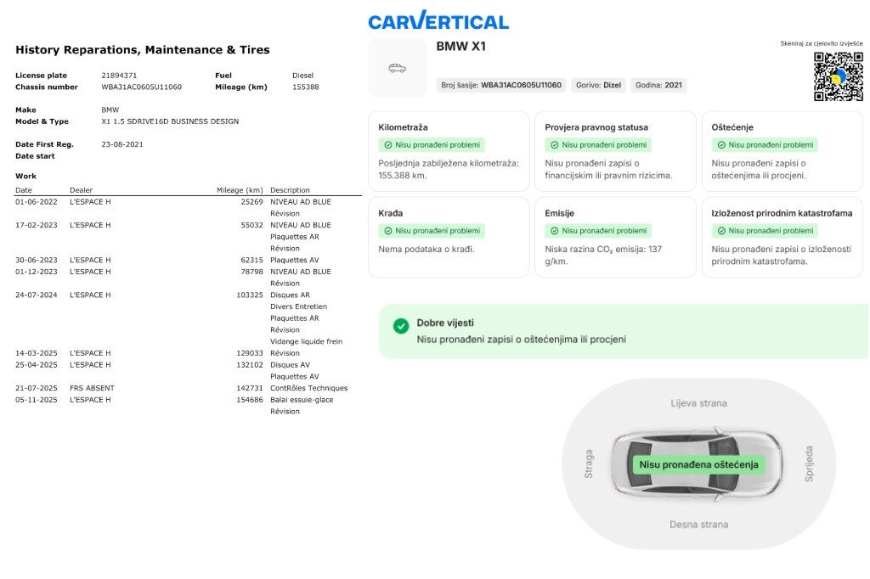Click the Desna strana label below the car
The image size is (870, 579).
(x=698, y=525)
